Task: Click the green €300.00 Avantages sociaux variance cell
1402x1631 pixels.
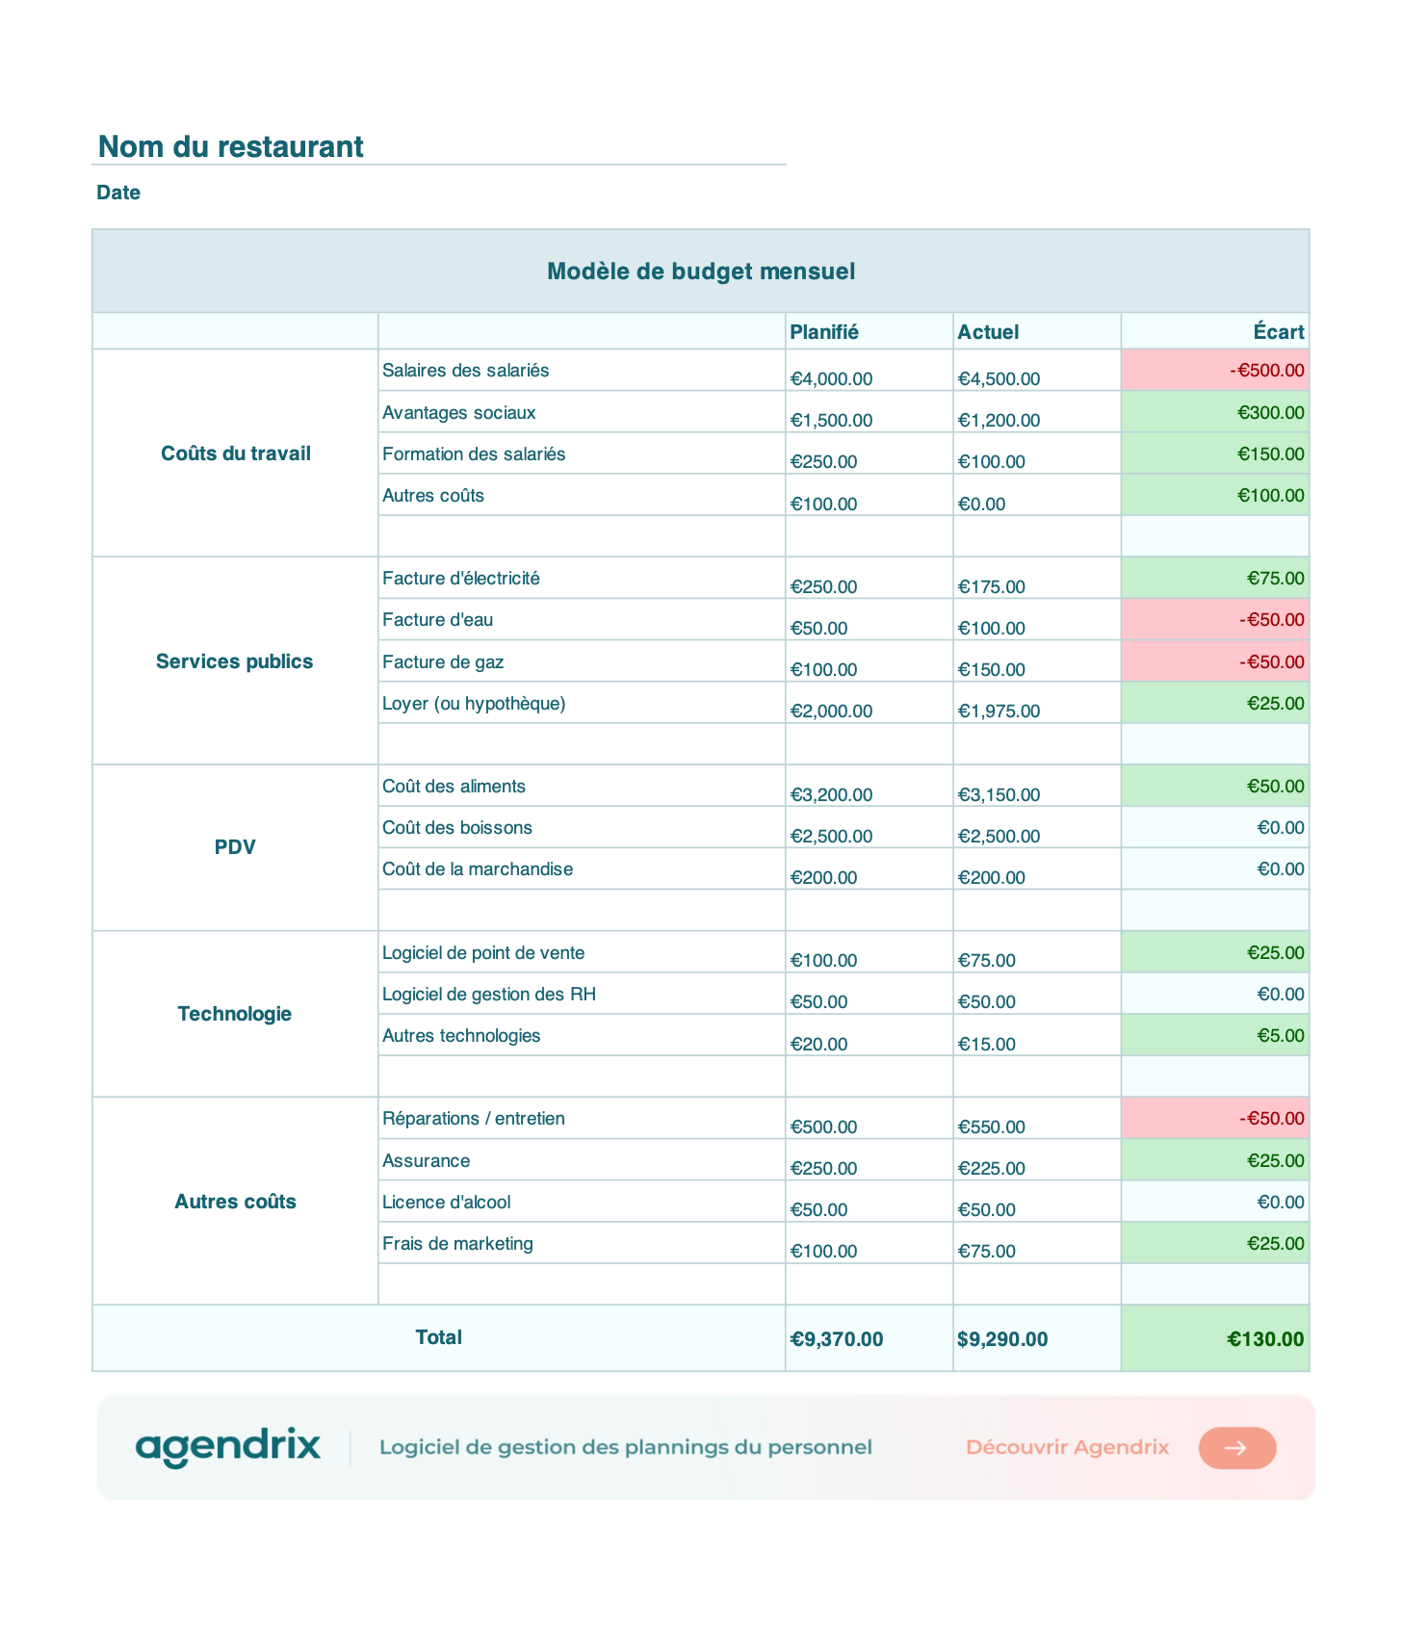Action: pos(1215,412)
